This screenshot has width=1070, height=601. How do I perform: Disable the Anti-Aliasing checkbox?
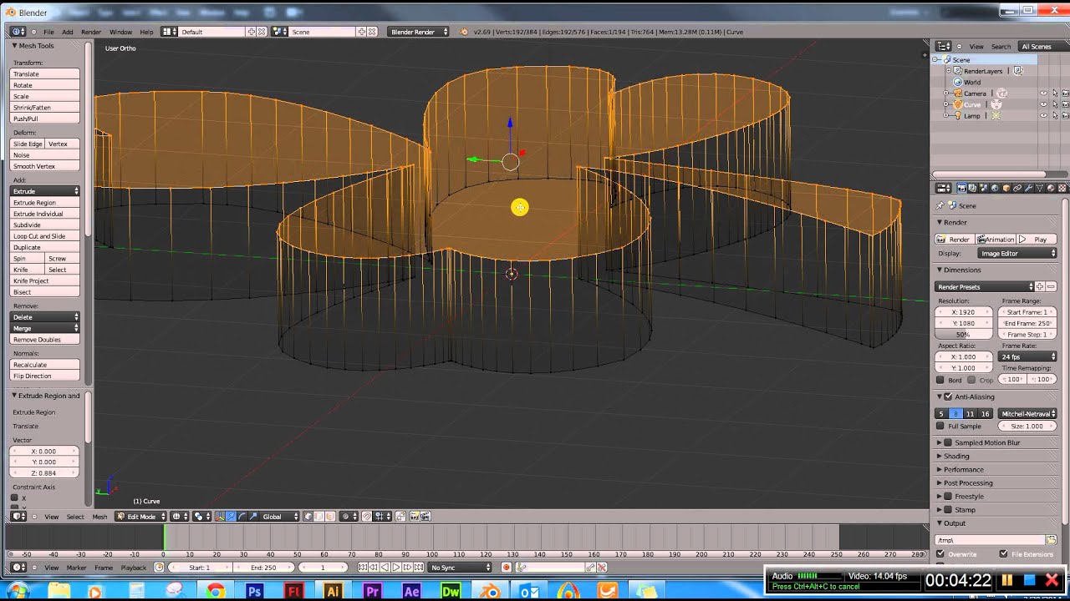point(947,396)
